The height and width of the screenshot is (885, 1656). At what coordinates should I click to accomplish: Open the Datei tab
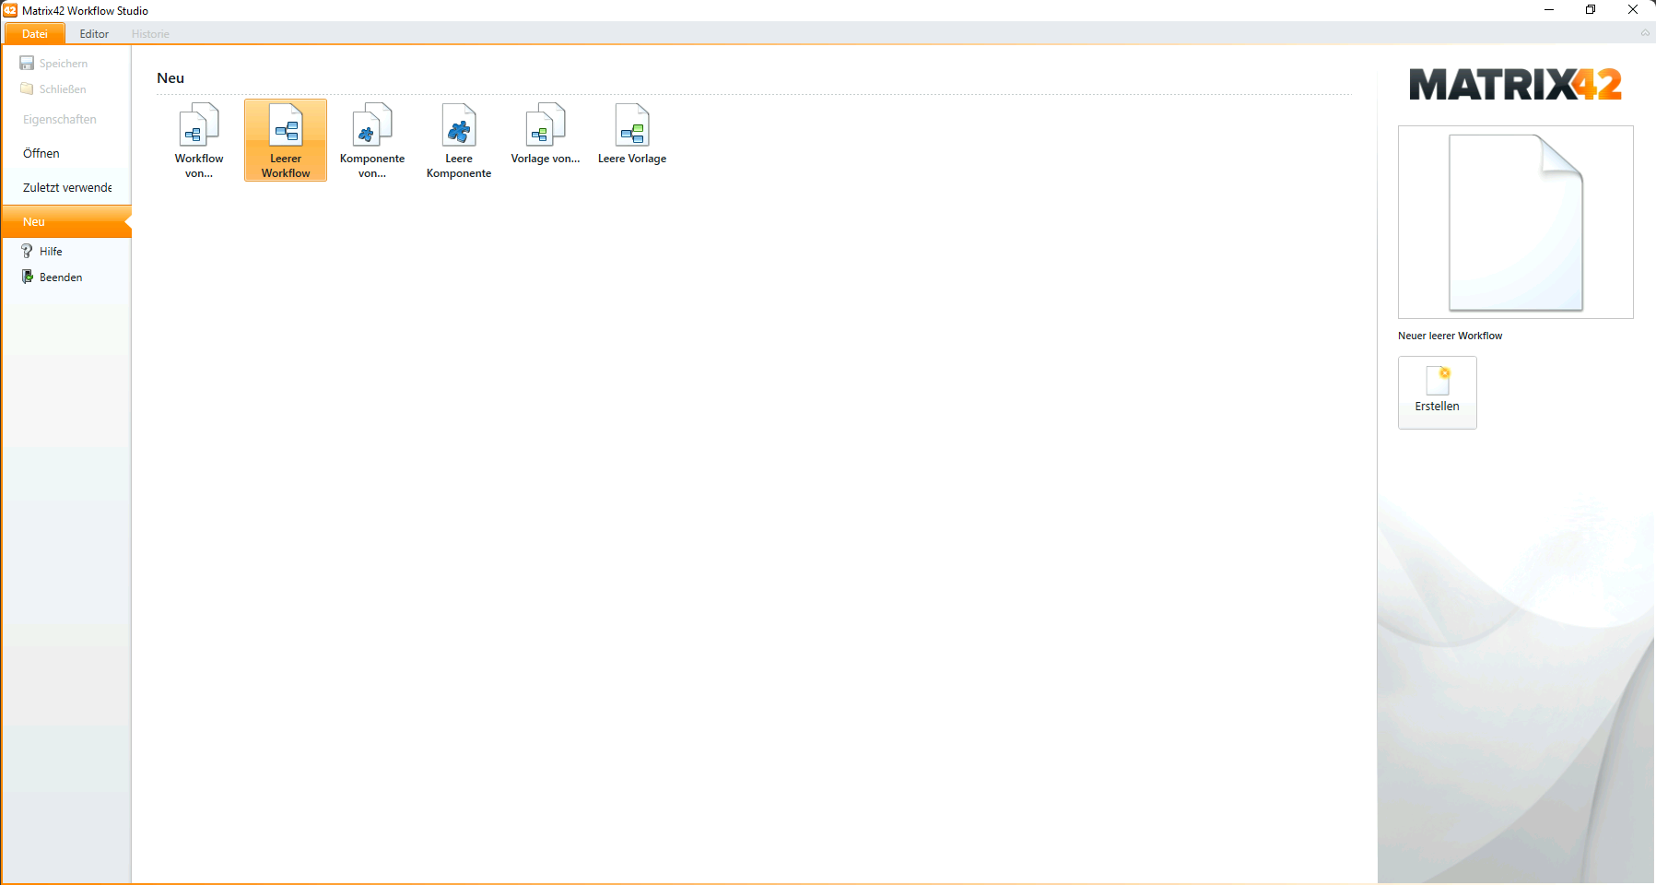(35, 34)
